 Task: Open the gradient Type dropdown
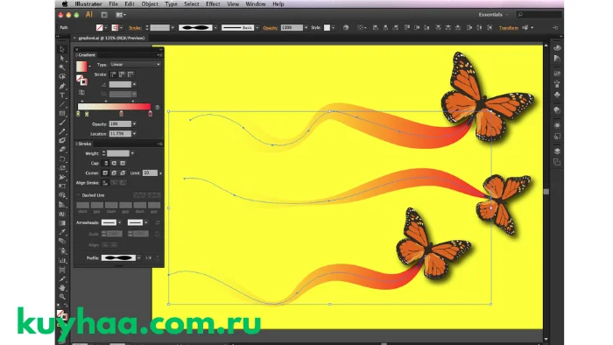click(x=135, y=65)
